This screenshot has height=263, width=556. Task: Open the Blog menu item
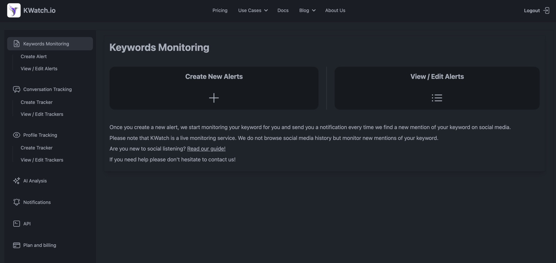pos(304,10)
